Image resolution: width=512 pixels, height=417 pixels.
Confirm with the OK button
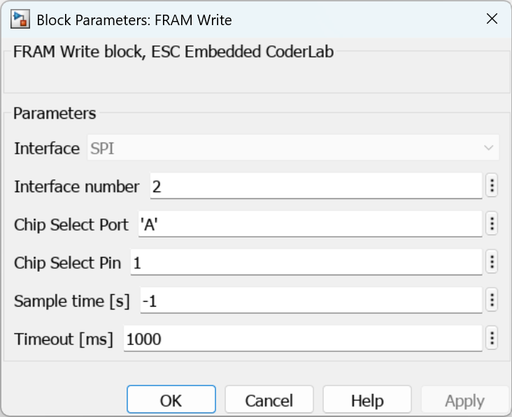pyautogui.click(x=171, y=400)
